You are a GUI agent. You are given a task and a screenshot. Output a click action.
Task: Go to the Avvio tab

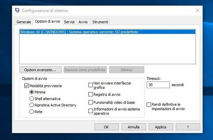pos(83,22)
